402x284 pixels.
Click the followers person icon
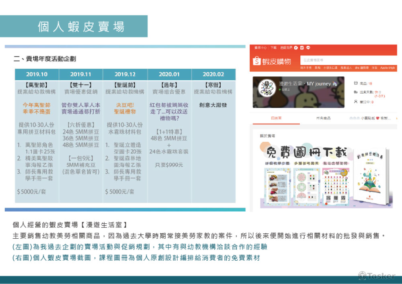[x=356, y=102]
